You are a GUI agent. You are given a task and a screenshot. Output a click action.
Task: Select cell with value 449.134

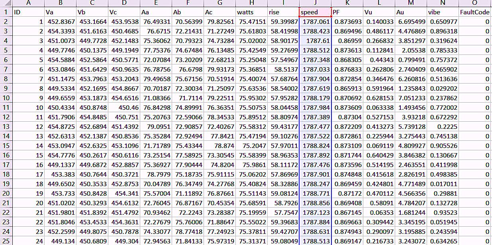click(60, 241)
